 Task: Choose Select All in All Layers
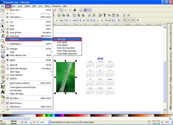point(29,69)
